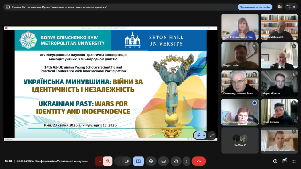
Task: Open the emoji reactions button
Action: coord(151,161)
